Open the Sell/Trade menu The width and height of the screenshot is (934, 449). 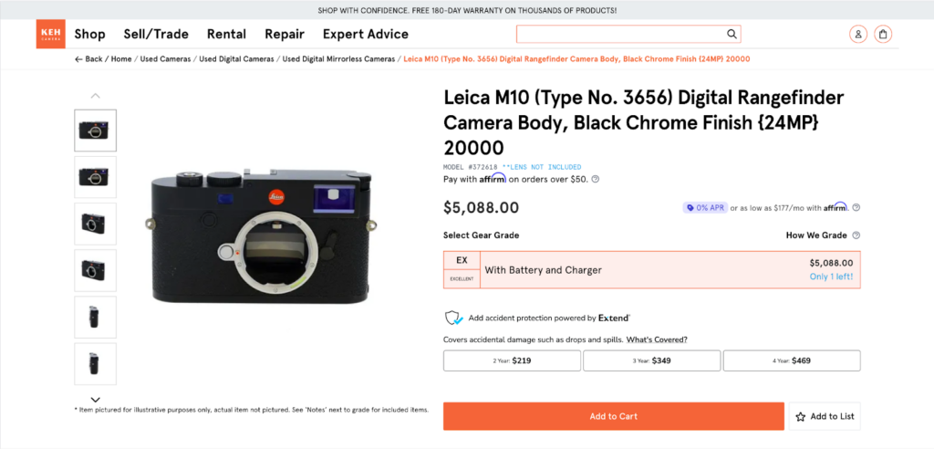coord(156,35)
